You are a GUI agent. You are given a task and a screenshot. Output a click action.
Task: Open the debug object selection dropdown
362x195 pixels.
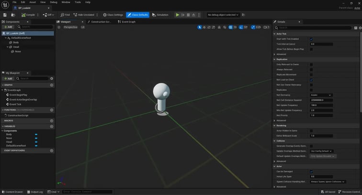[223, 15]
